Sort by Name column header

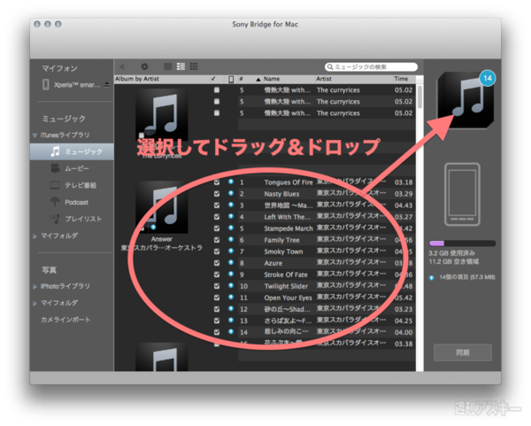pos(272,79)
